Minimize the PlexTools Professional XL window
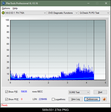This screenshot has height=112, width=111. 88,3
